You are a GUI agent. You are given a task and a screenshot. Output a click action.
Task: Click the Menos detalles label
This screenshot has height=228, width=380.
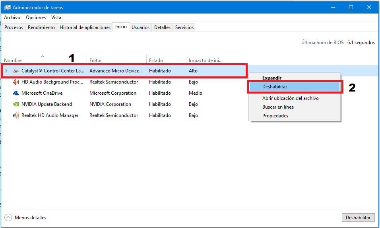coord(31,218)
